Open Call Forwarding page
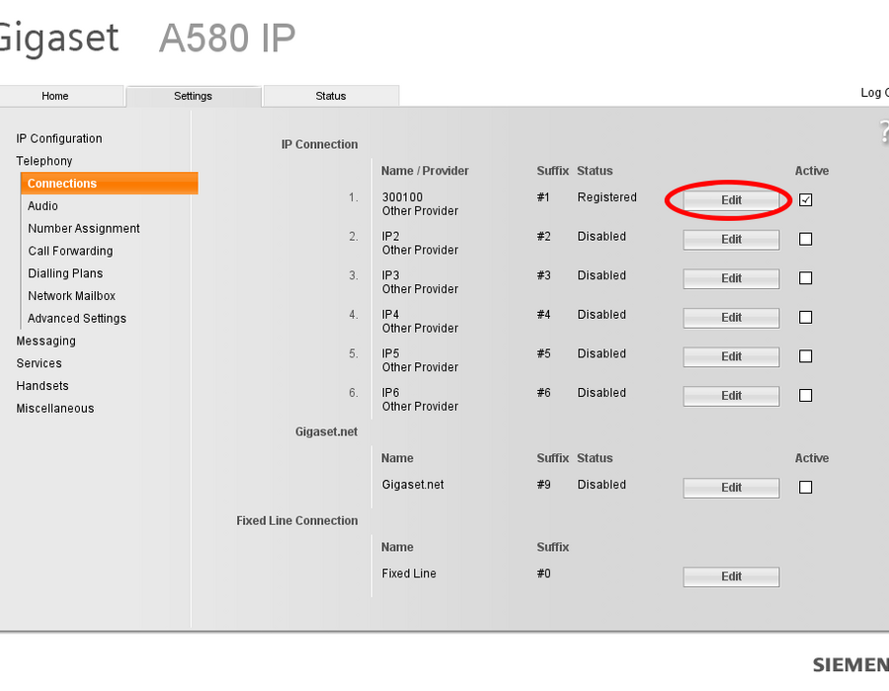 (70, 251)
